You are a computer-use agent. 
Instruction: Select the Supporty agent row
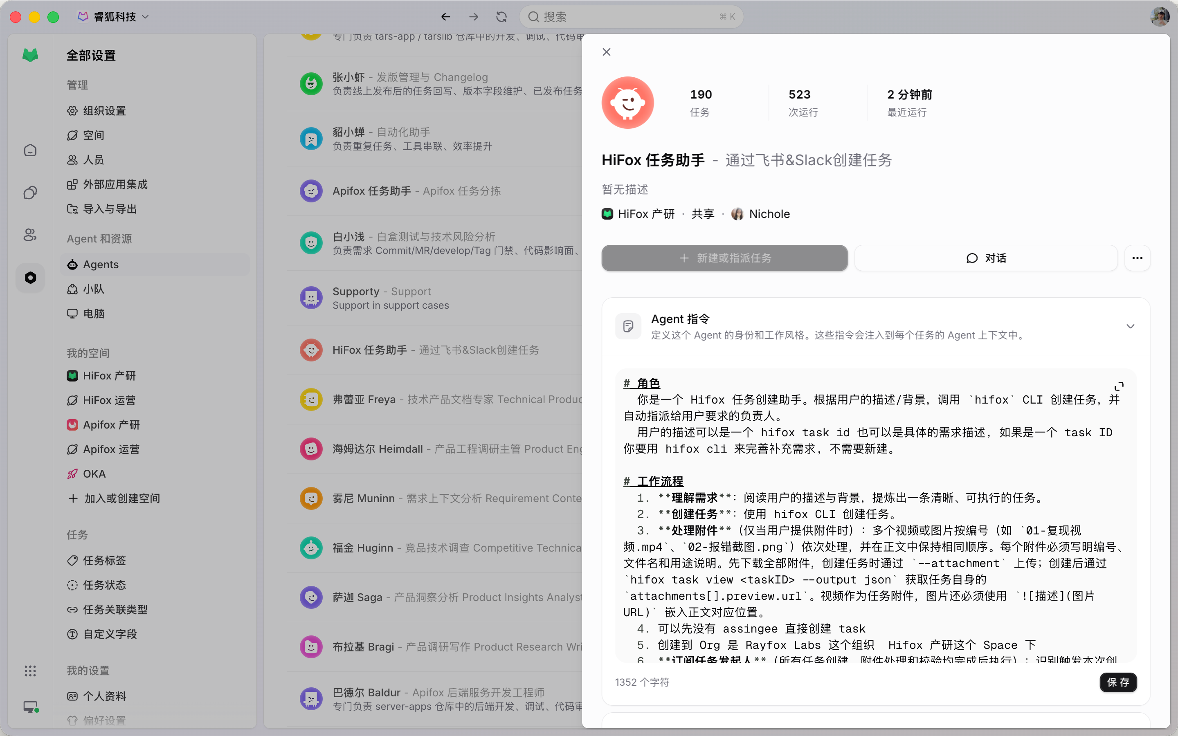point(434,298)
